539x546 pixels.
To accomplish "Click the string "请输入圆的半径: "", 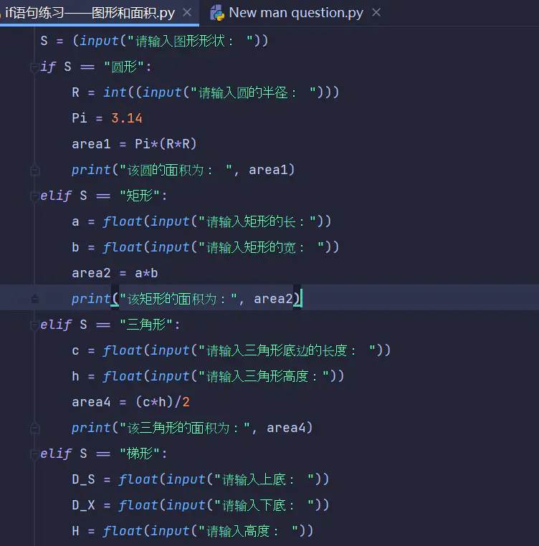I will coord(253,92).
